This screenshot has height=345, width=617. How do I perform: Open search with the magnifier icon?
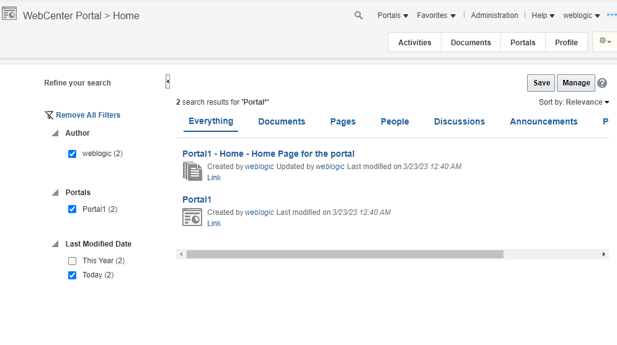point(358,15)
